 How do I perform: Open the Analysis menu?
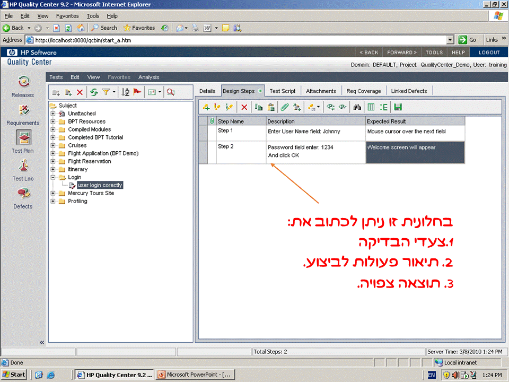[x=148, y=77]
